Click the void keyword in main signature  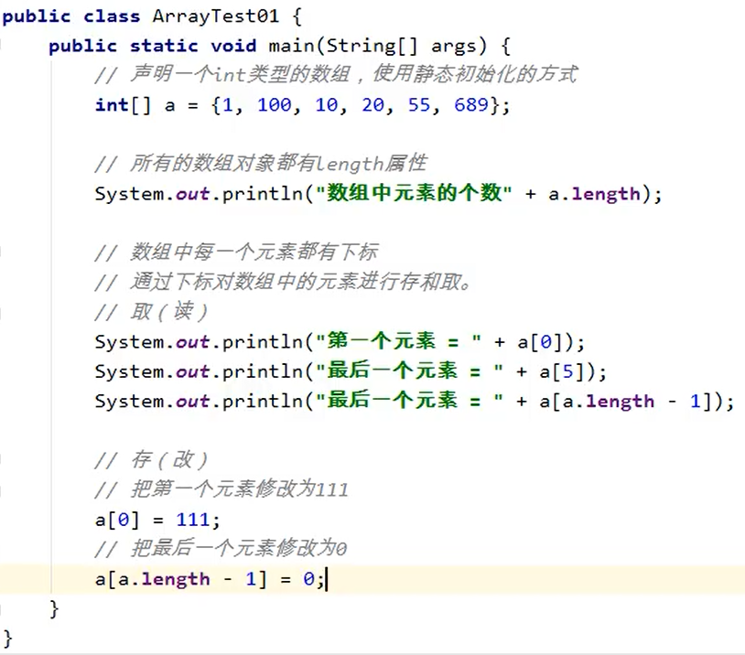(x=233, y=46)
